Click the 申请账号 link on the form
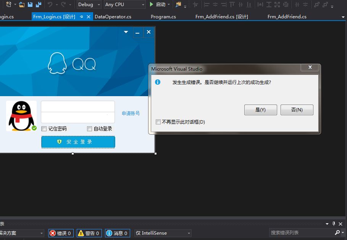This screenshot has width=347, height=240. tap(131, 113)
